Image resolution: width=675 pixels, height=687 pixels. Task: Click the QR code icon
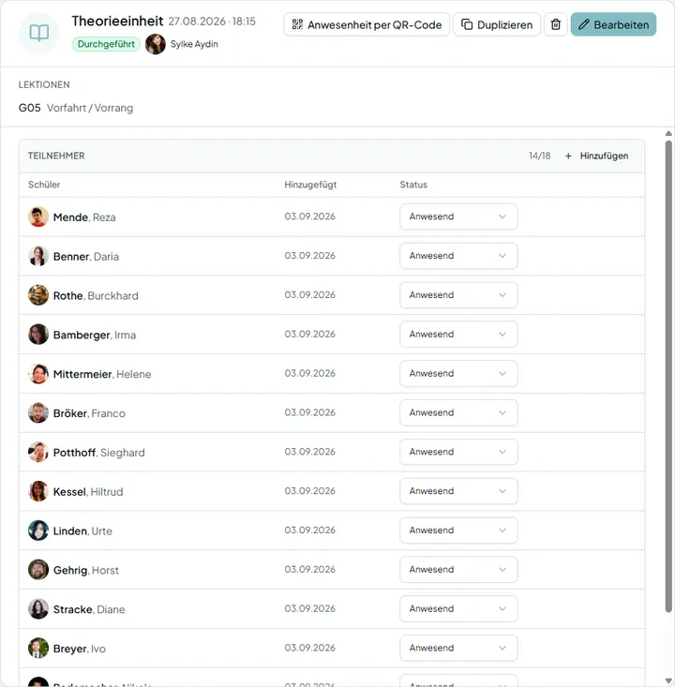pyautogui.click(x=297, y=24)
